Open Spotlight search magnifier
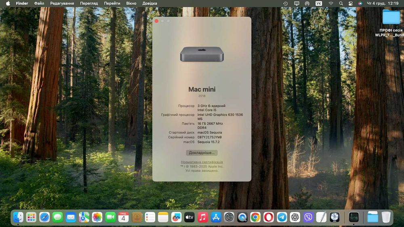The image size is (404, 227). tap(341, 3)
